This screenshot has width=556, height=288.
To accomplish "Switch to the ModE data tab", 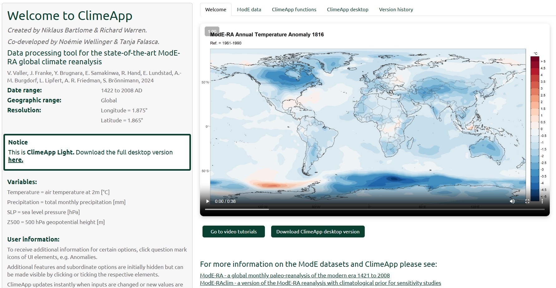I will pyautogui.click(x=249, y=9).
